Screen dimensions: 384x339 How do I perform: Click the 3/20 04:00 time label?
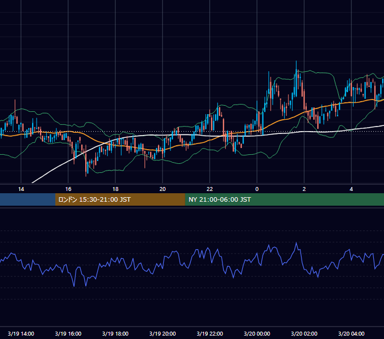tap(351, 333)
